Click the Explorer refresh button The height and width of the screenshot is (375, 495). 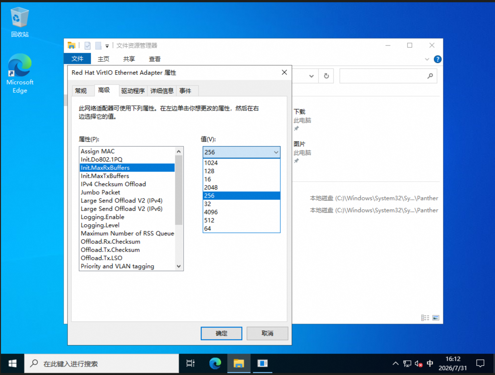pos(326,76)
